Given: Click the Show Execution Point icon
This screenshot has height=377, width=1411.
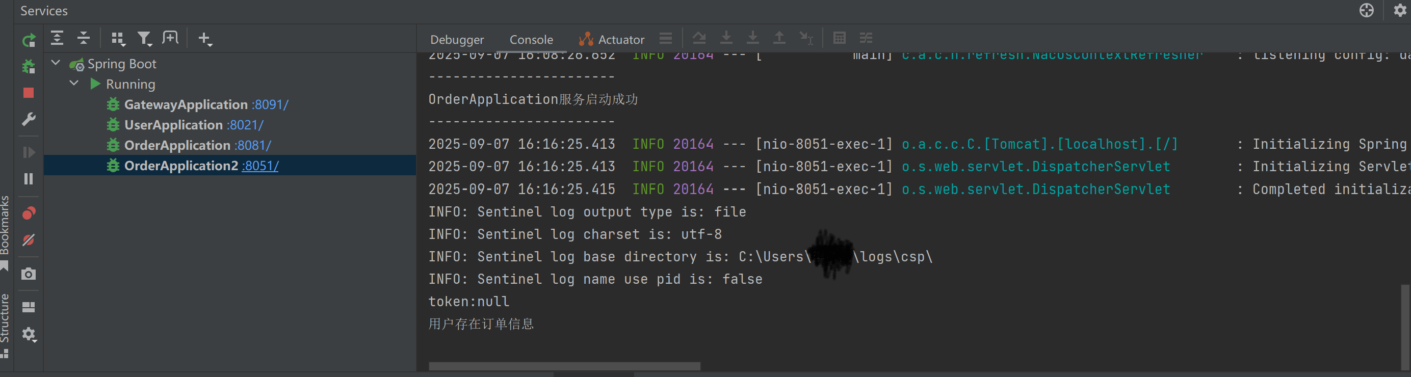Looking at the screenshot, I should tap(699, 38).
